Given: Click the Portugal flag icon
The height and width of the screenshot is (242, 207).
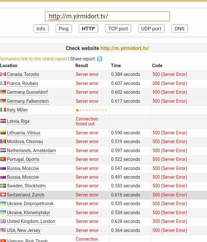Looking at the screenshot, I should 3,159.
